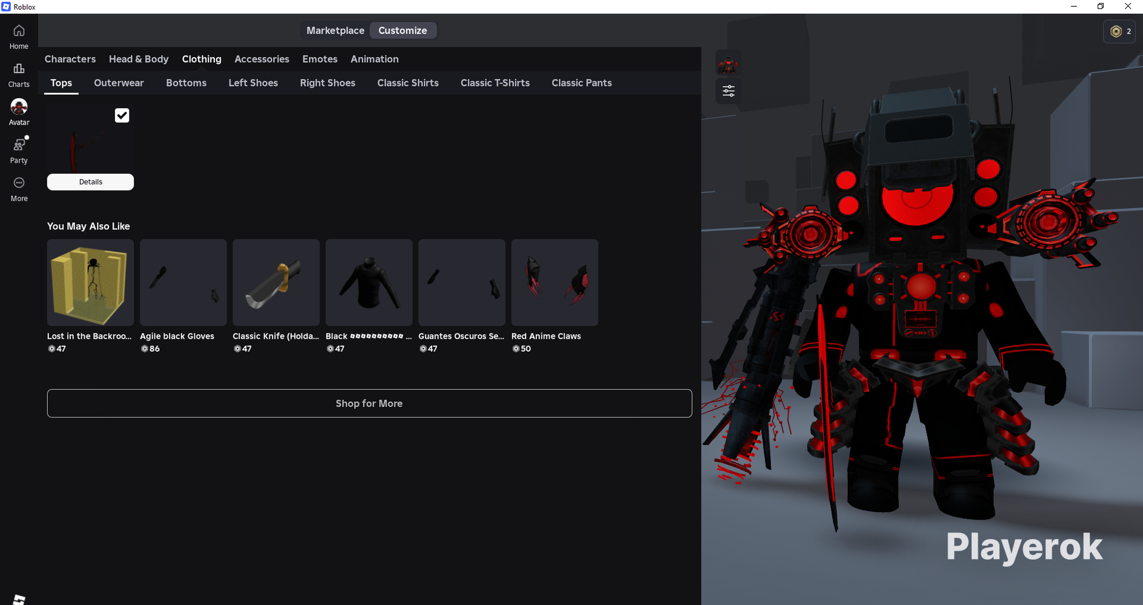The height and width of the screenshot is (605, 1143).
Task: Select the Outerwear subcategory
Action: click(x=119, y=83)
